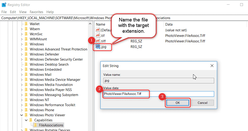Select the Windows key folder icon

click(x=26, y=44)
